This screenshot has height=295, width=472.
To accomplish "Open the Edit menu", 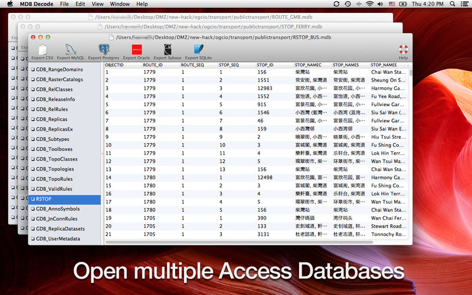I will point(80,4).
